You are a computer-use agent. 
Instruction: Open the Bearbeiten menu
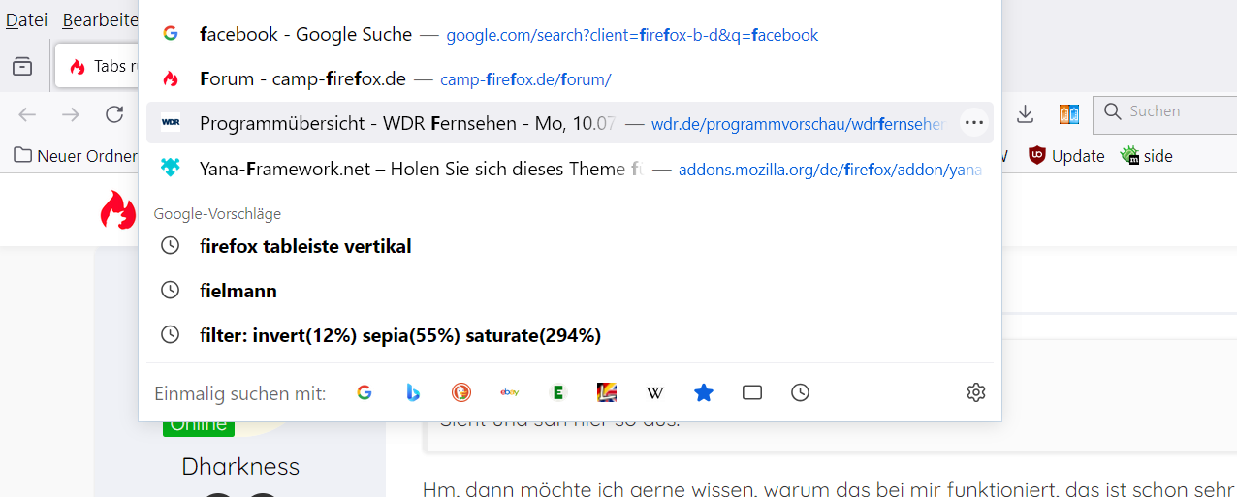(100, 19)
